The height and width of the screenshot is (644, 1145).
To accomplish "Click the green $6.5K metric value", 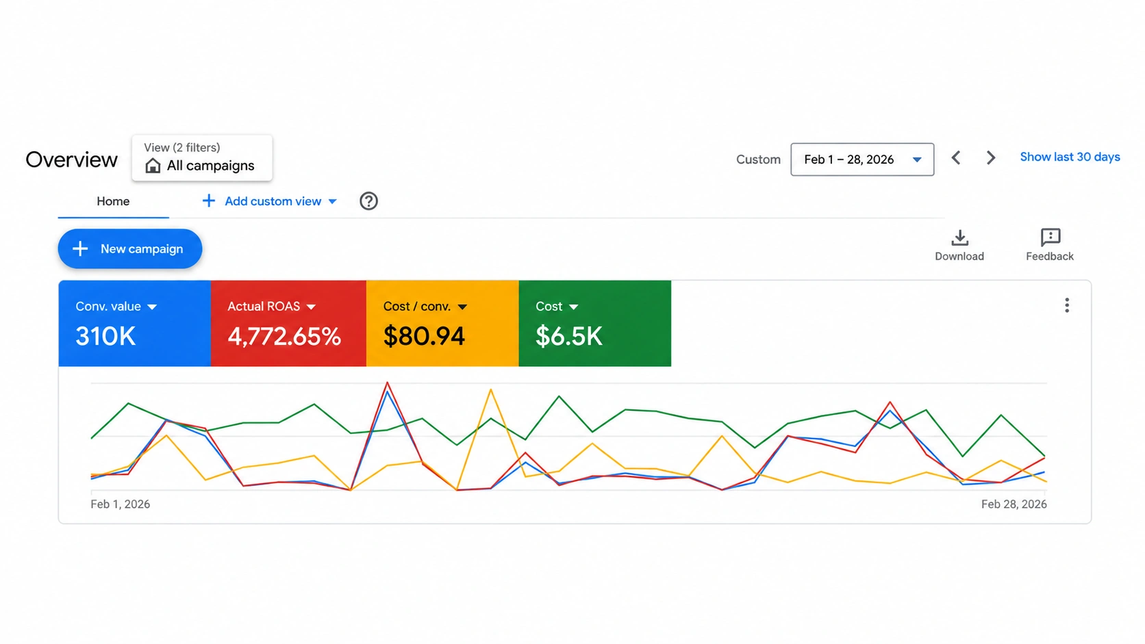I will [569, 336].
